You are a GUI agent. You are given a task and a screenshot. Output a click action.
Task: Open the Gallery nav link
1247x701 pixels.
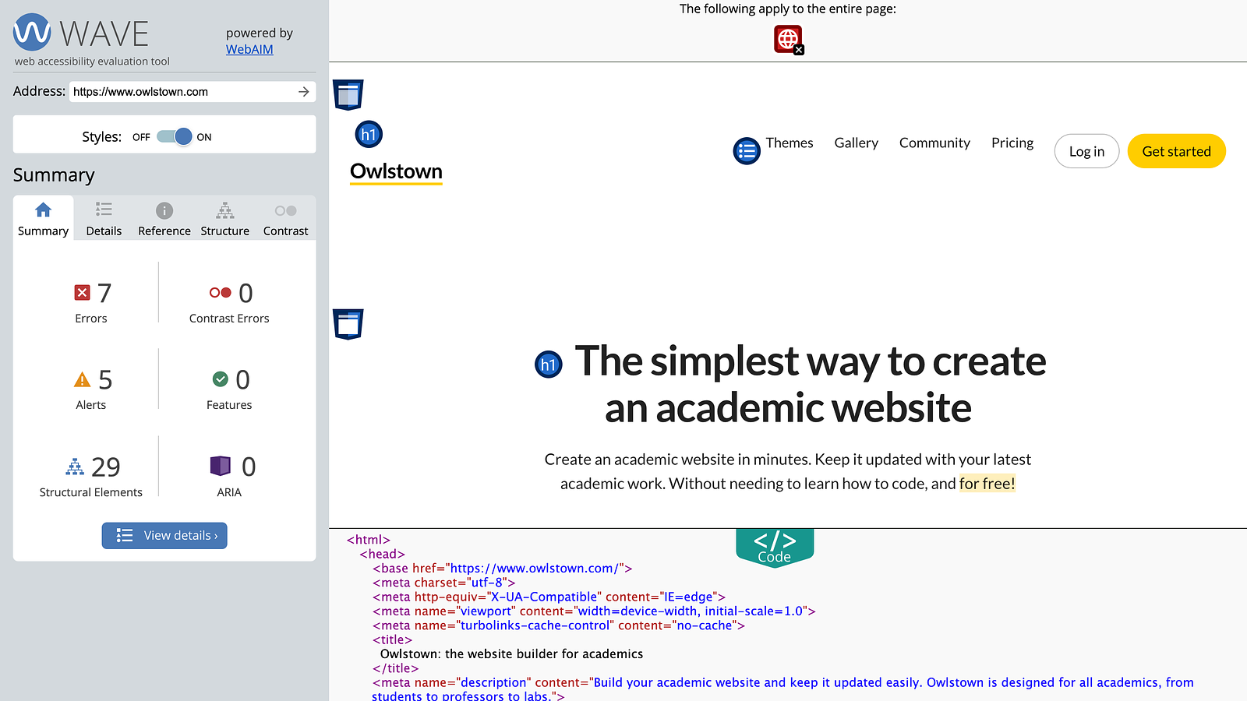click(x=856, y=143)
